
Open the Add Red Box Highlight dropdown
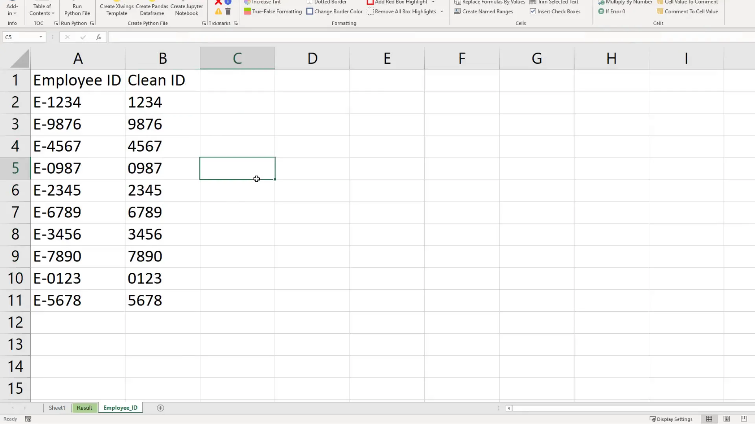pos(433,2)
